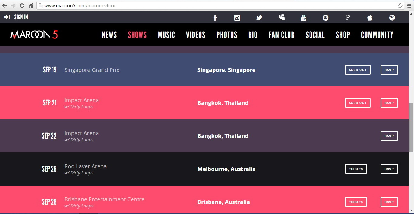This screenshot has width=414, height=214.
Task: Open the SHOP menu item
Action: [343, 35]
